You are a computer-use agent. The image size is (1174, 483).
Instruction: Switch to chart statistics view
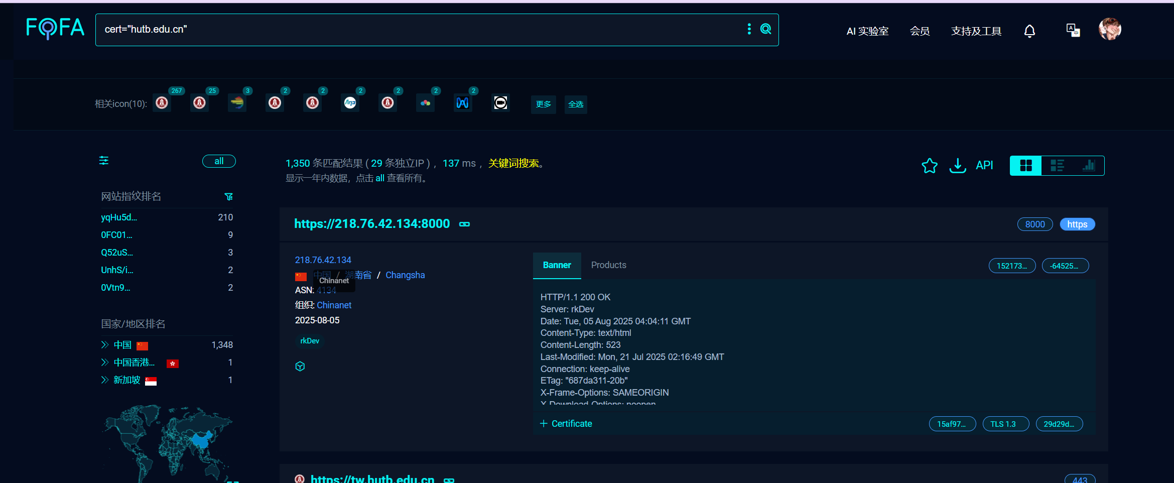coord(1088,166)
